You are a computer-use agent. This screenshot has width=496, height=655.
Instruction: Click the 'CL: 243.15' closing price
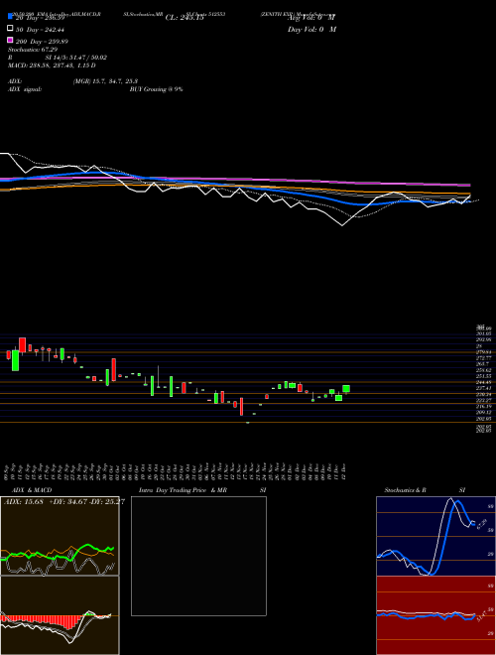[x=185, y=18]
